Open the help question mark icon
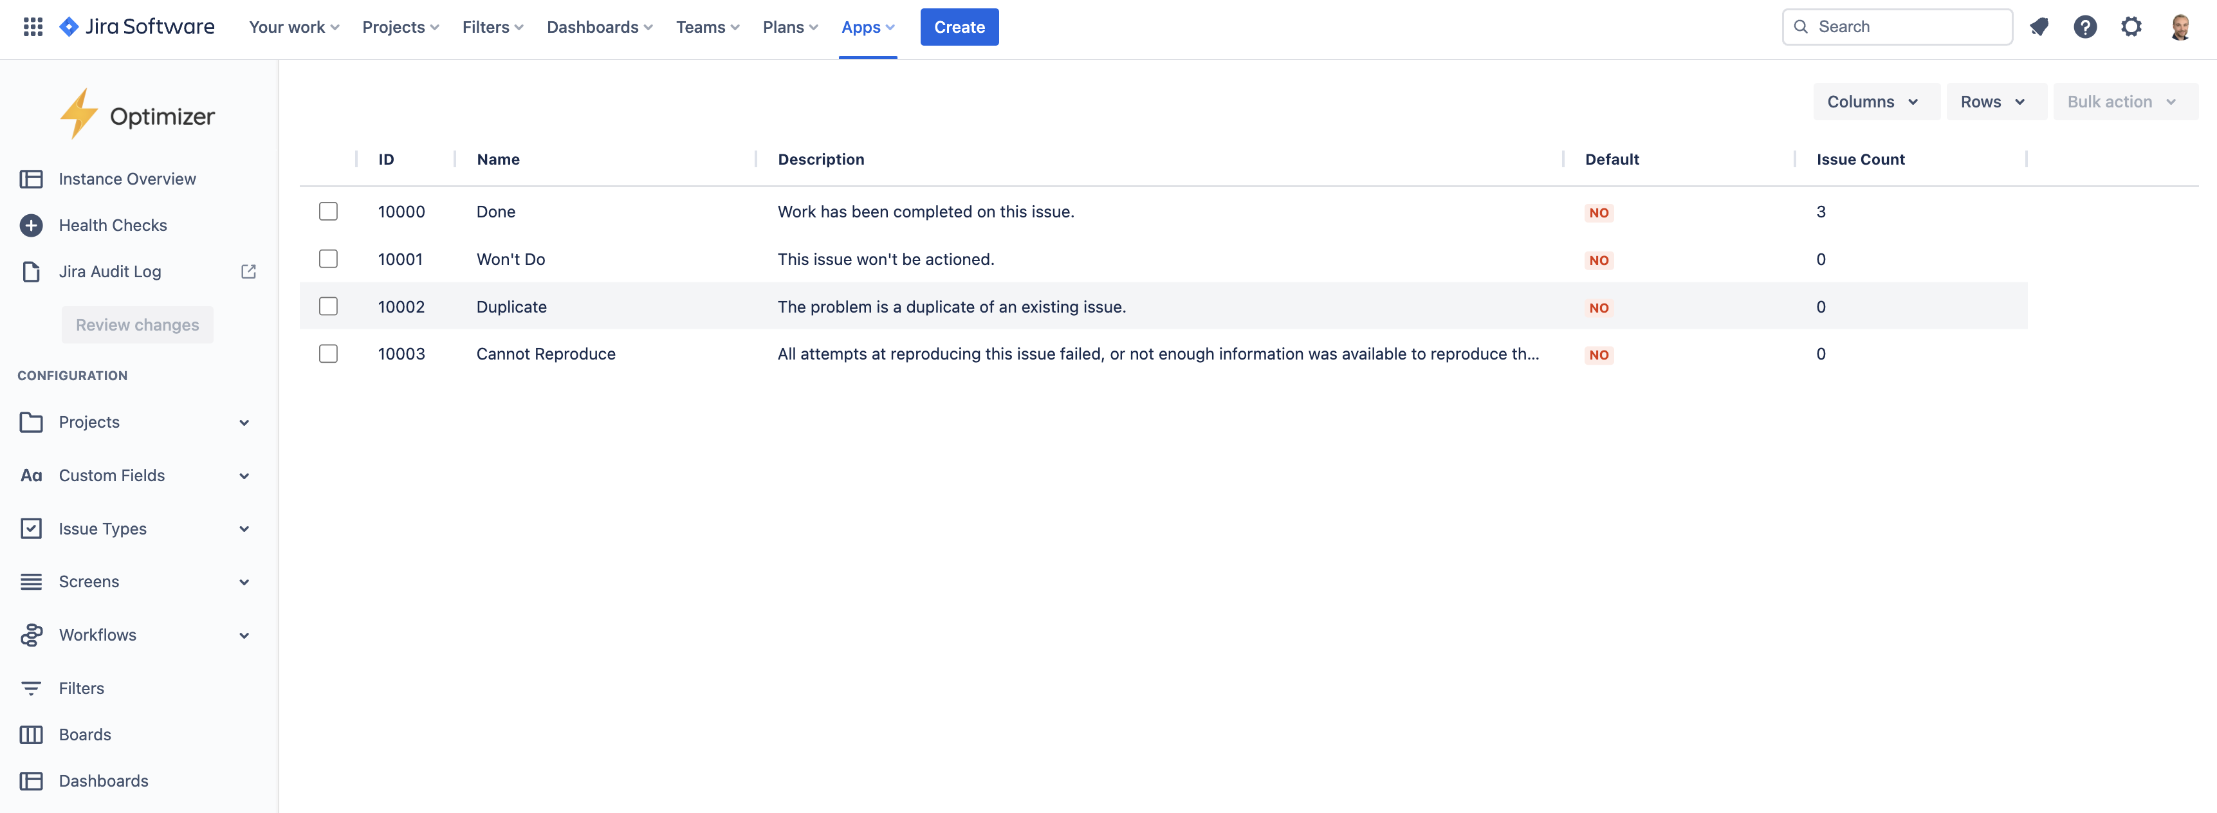 2084,26
